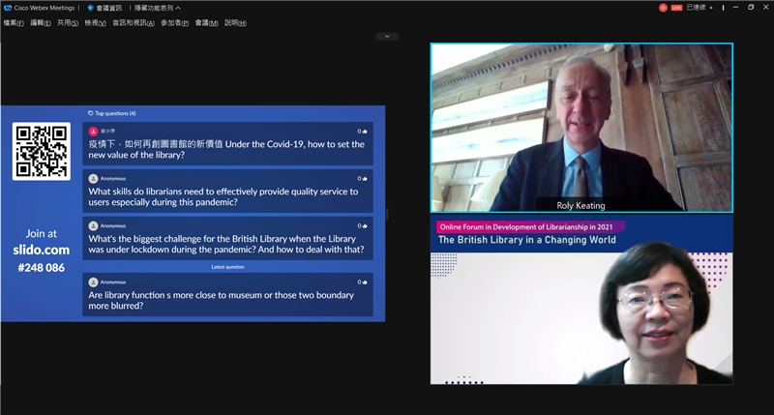774x415 pixels.
Task: Click the Slido QR code image
Action: (x=42, y=152)
